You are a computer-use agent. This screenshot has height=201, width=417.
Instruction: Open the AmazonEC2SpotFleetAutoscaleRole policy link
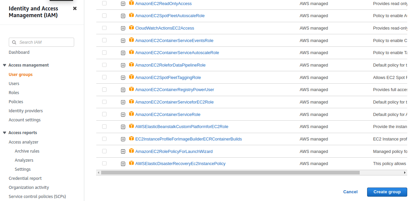(x=170, y=16)
